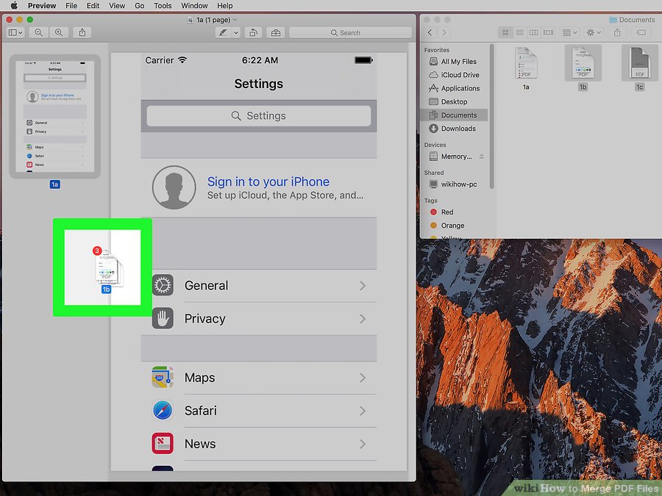Viewport: 662px width, 496px height.
Task: Click the document title 1a (1 page) dropdown
Action: (x=213, y=19)
